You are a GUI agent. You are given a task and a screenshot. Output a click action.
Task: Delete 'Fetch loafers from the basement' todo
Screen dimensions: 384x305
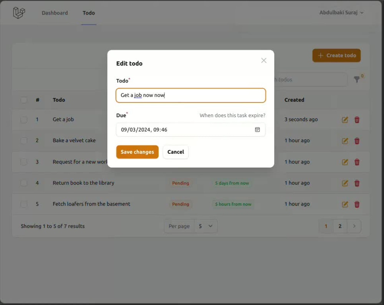point(357,204)
